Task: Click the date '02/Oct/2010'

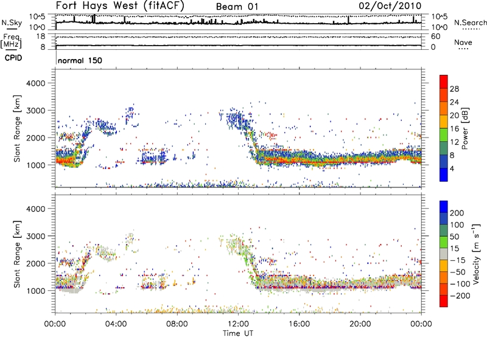Action: pyautogui.click(x=390, y=6)
